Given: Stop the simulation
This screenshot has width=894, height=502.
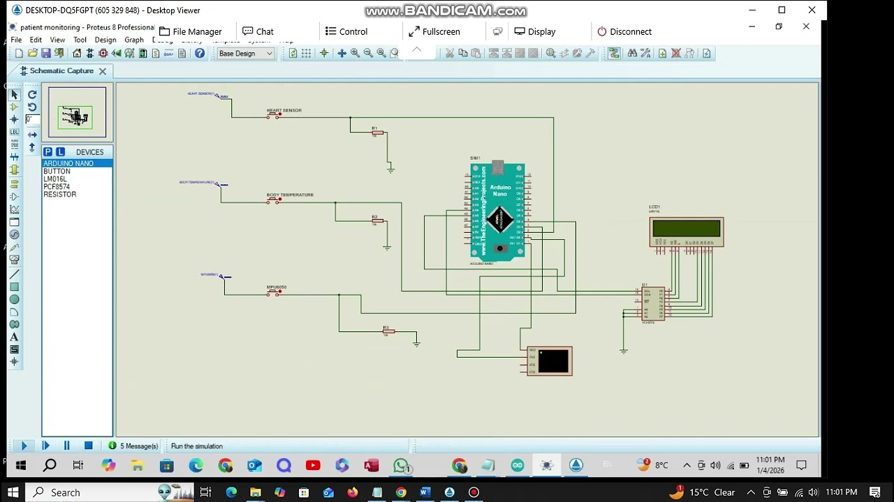Looking at the screenshot, I should 89,446.
